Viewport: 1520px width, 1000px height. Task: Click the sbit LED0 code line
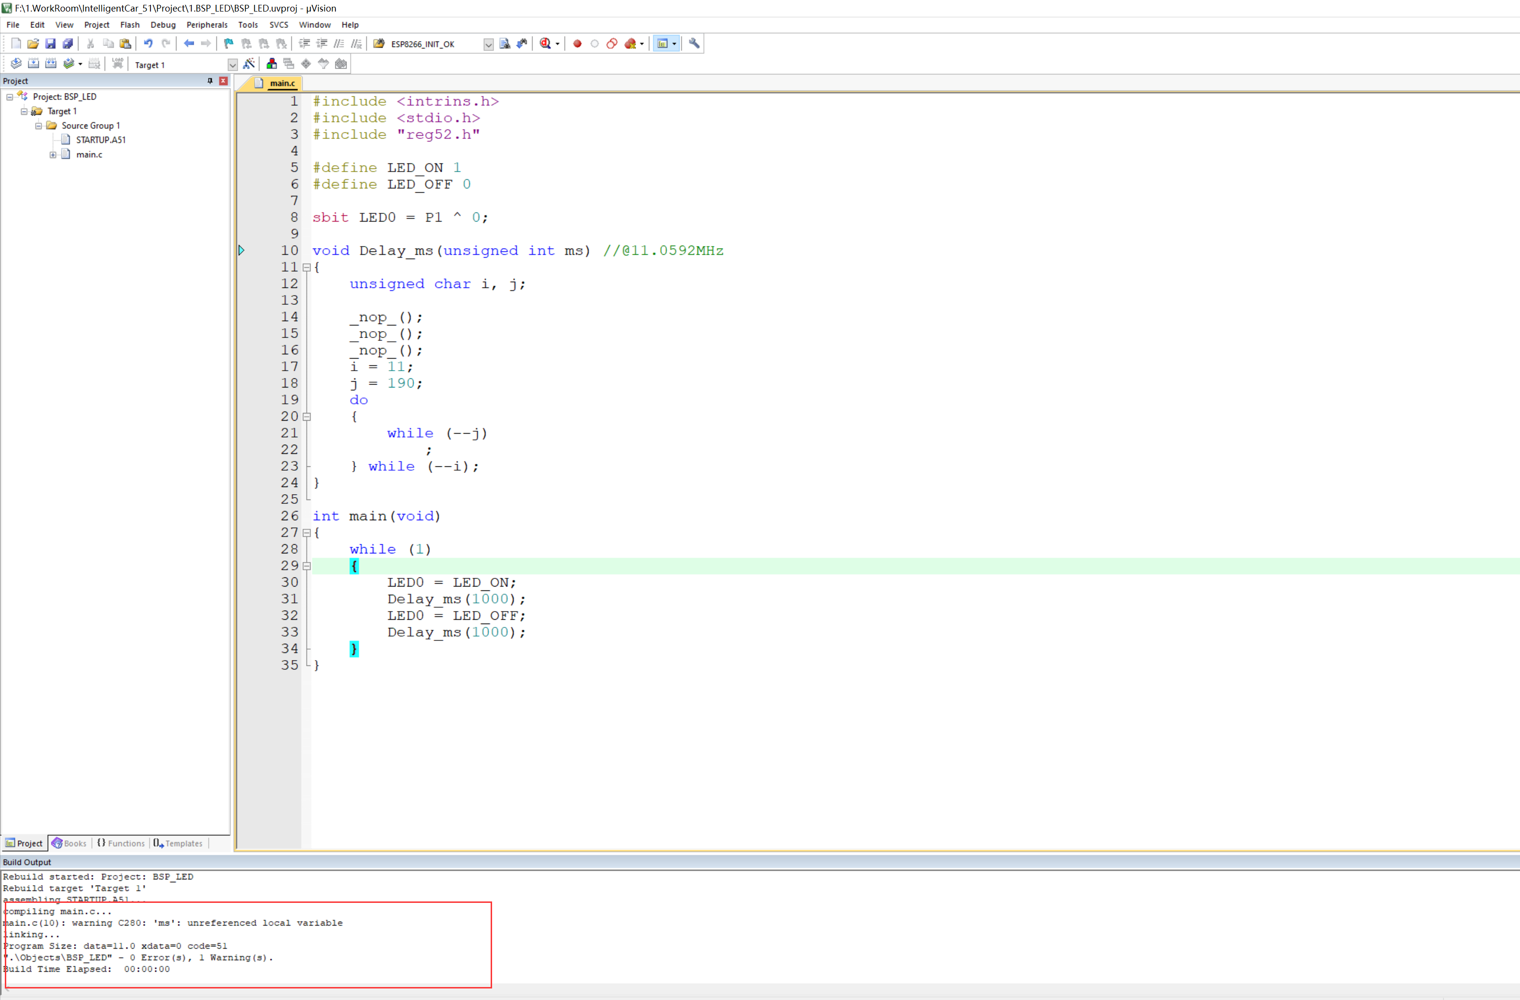[400, 217]
